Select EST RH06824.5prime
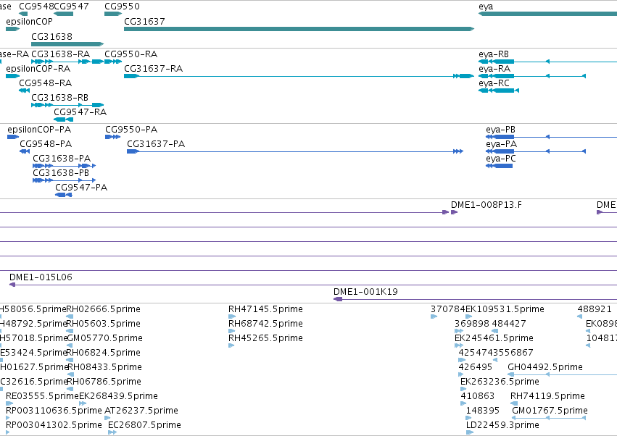This screenshot has width=617, height=436. [x=70, y=360]
